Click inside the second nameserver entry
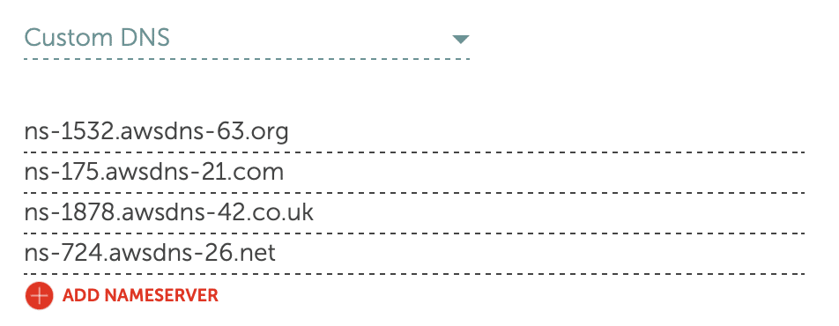The height and width of the screenshot is (326, 839). coord(415,173)
